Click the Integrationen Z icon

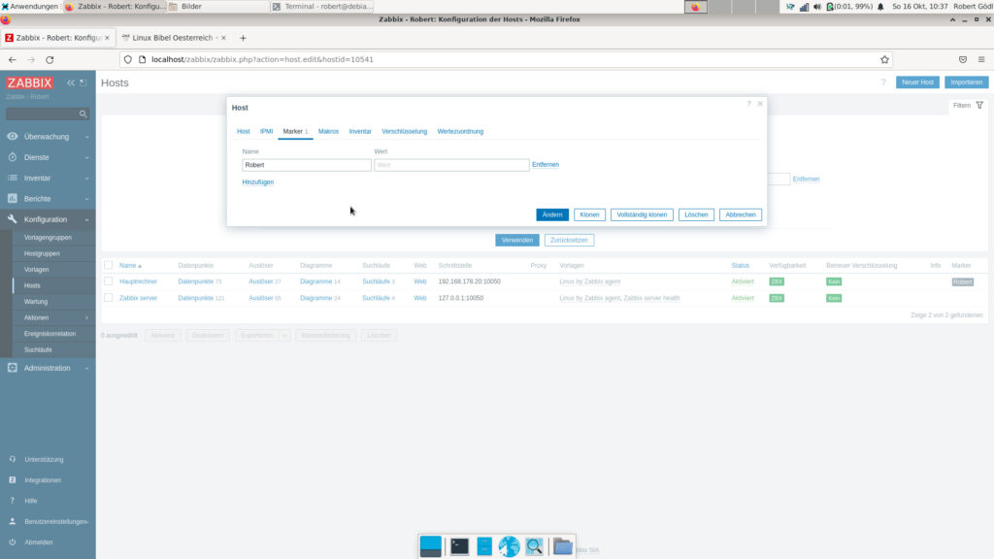tap(12, 479)
